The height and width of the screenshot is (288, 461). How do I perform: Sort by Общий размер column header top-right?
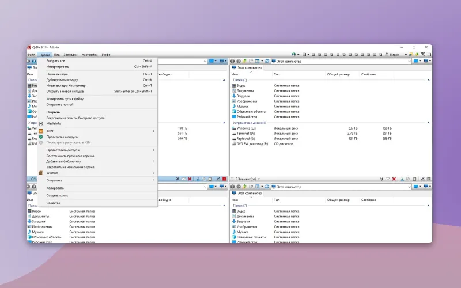tap(338, 74)
